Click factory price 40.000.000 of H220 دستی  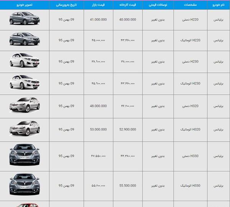128,20
